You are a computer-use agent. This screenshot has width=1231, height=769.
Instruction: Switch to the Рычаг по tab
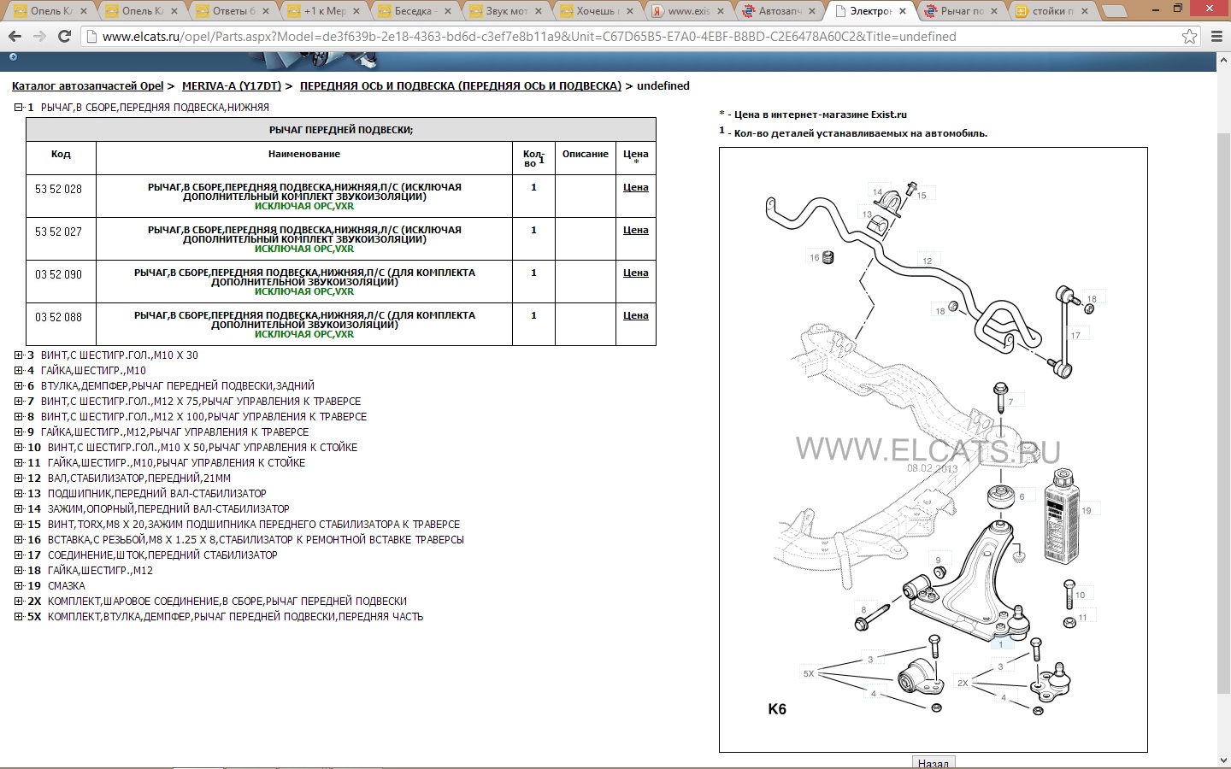962,11
